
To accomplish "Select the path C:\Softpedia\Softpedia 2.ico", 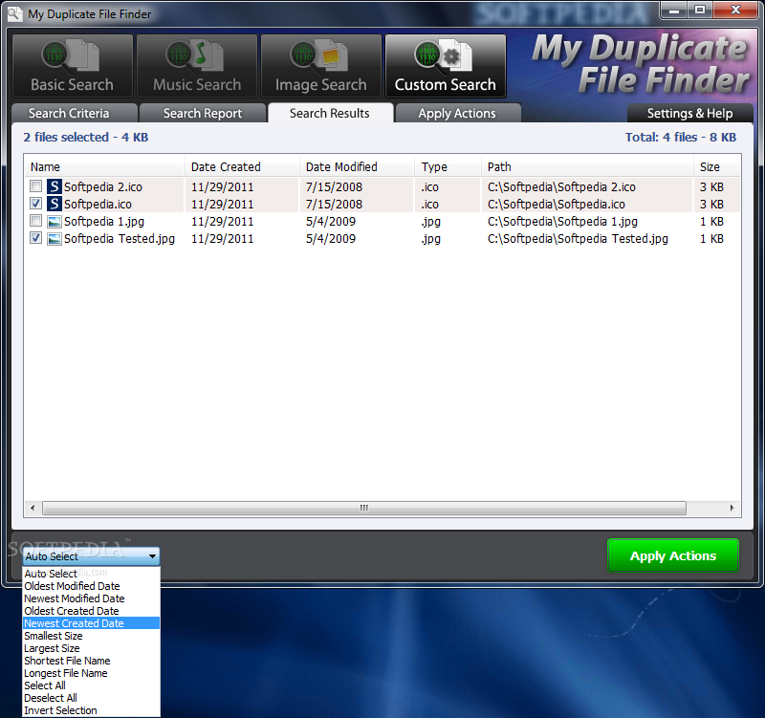I will pyautogui.click(x=561, y=186).
